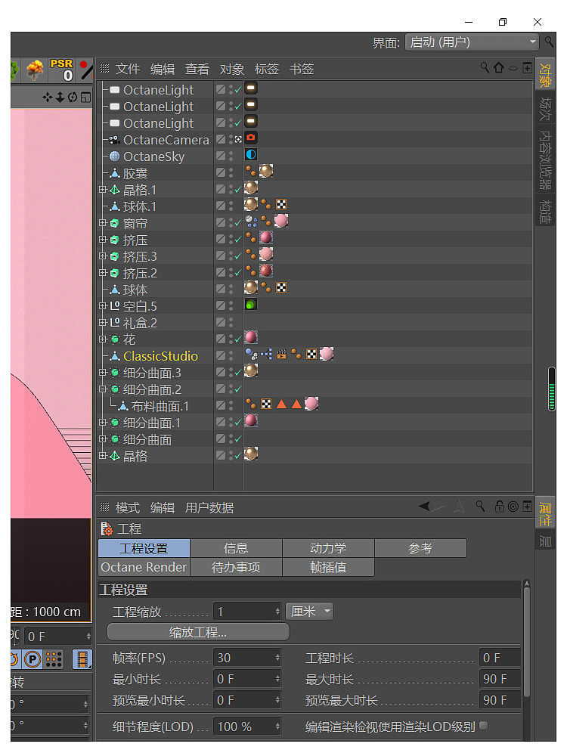Screen dimensions: 567x756
Task: Click the lock icon in attributes panel
Action: click(x=500, y=507)
